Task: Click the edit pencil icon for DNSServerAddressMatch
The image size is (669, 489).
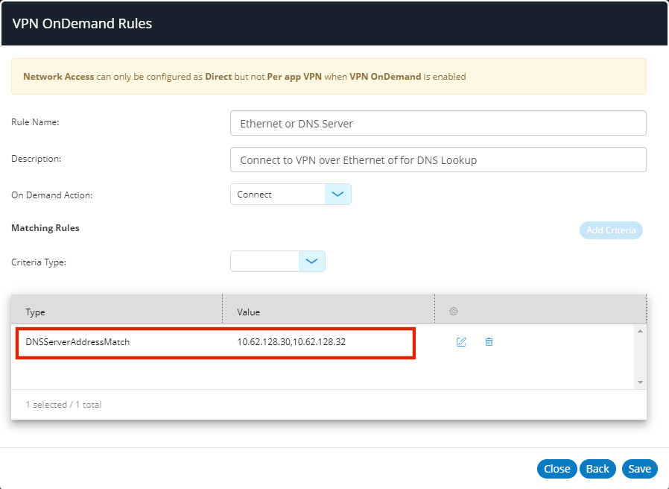Action: [x=461, y=342]
